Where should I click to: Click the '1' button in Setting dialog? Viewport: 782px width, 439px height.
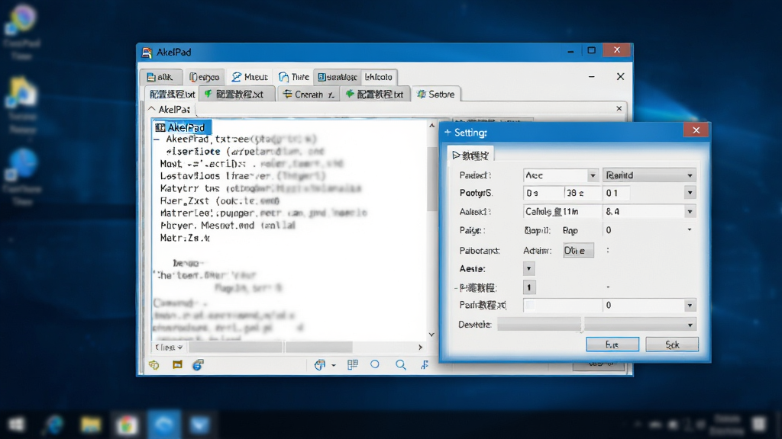[x=529, y=287]
